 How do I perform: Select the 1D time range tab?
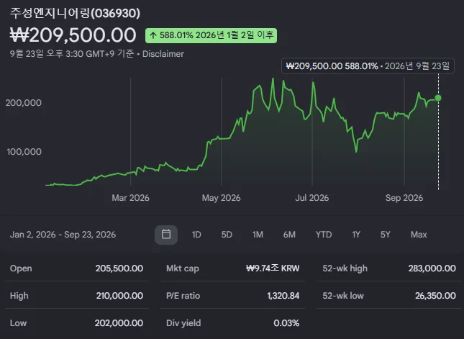coord(196,235)
